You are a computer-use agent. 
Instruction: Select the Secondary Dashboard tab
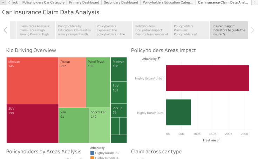[x=121, y=2]
